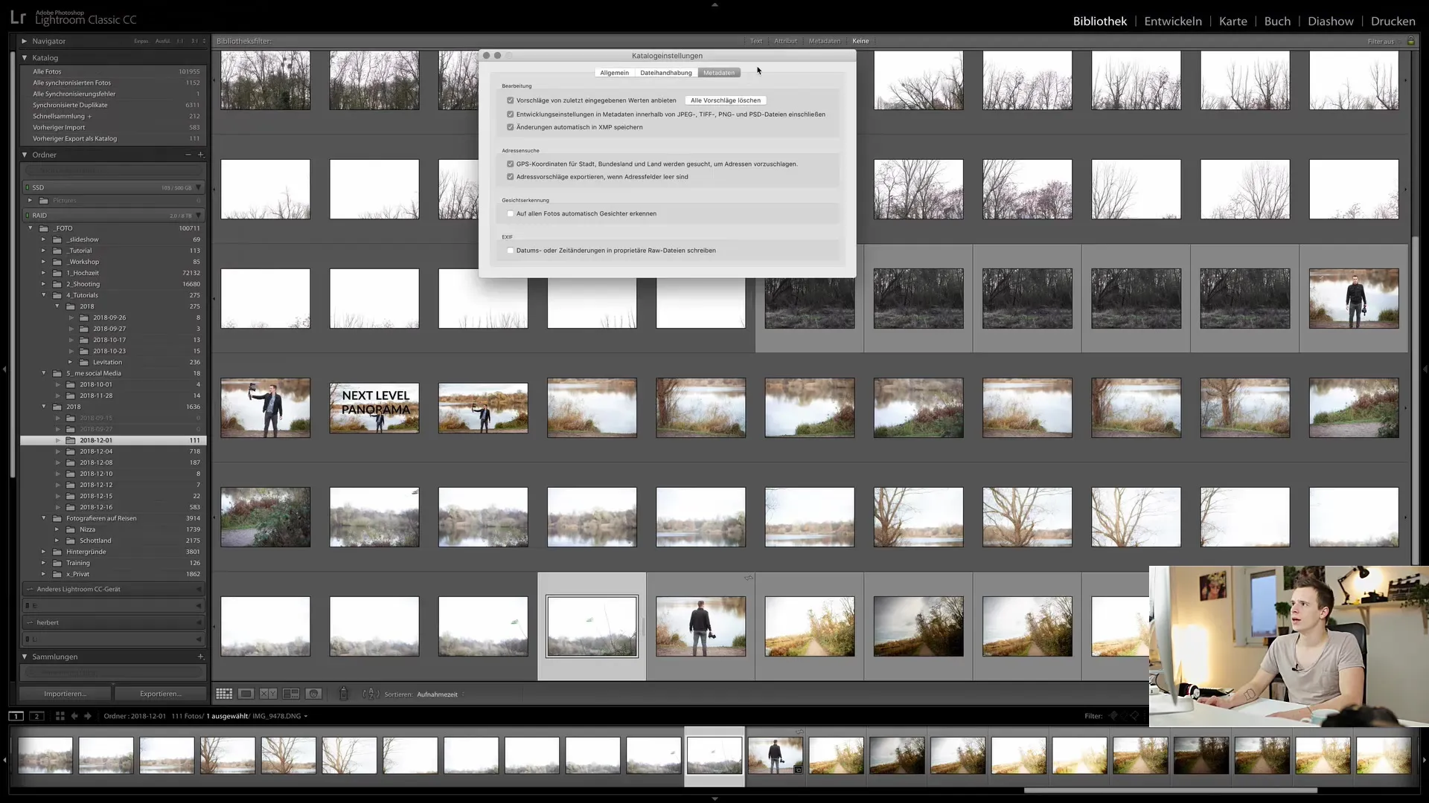The height and width of the screenshot is (803, 1429).
Task: Select Attribut library filter
Action: 786,41
